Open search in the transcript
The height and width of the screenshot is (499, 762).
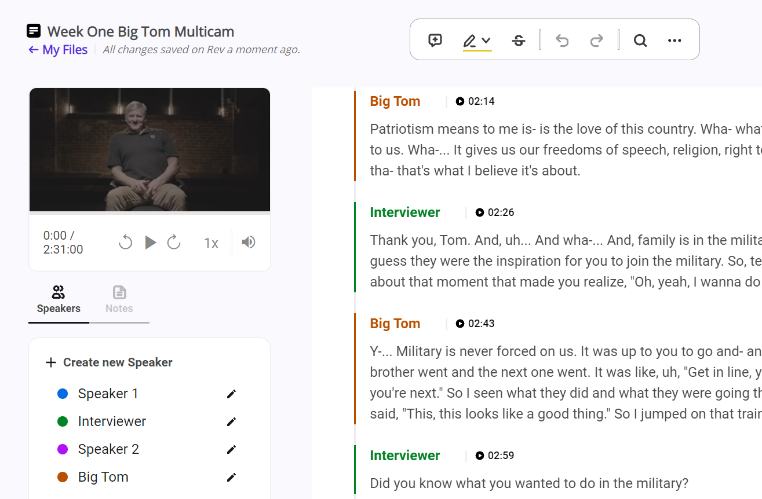pyautogui.click(x=640, y=41)
